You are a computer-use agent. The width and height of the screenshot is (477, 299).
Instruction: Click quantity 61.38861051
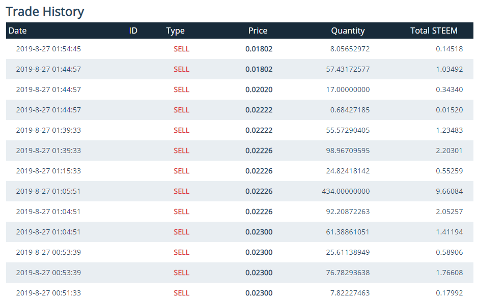pyautogui.click(x=348, y=232)
